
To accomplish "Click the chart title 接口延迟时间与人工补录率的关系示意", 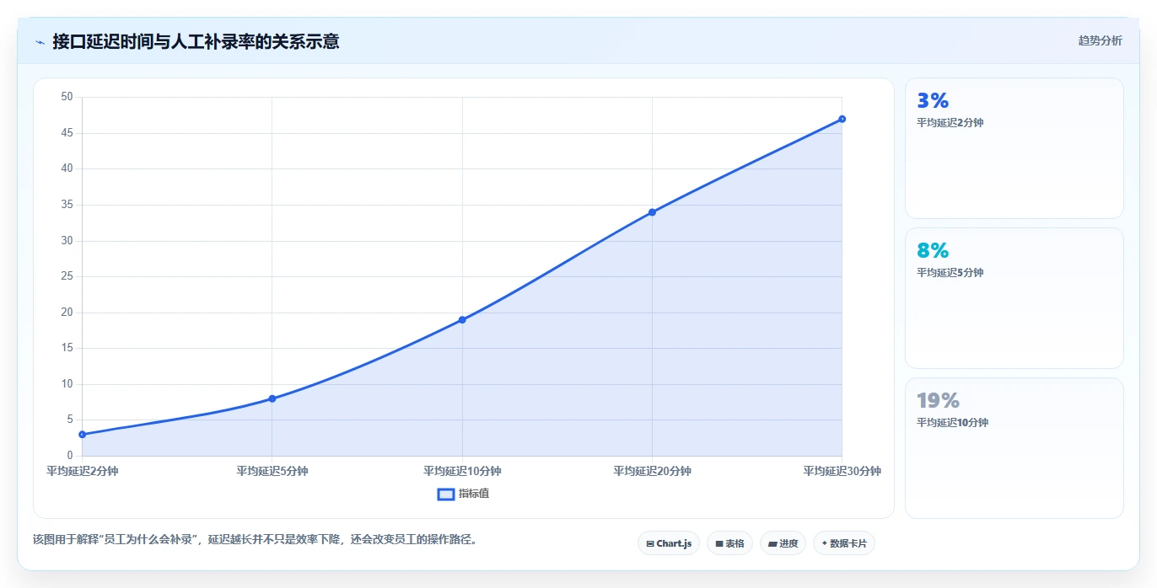I will [196, 41].
